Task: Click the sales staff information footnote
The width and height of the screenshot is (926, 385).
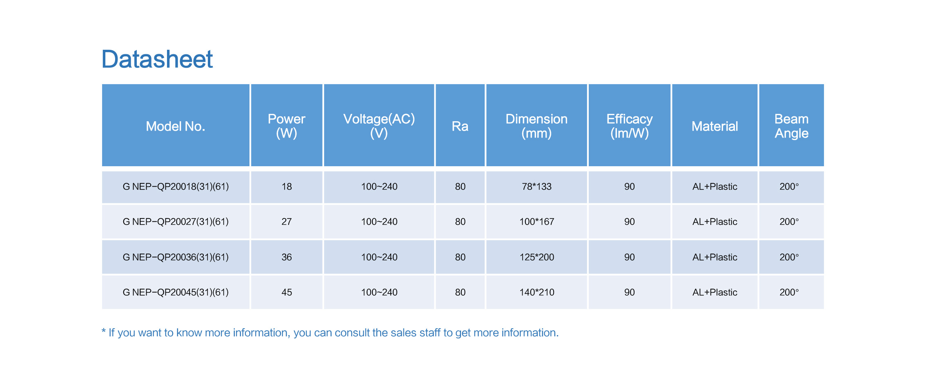Action: coord(330,333)
